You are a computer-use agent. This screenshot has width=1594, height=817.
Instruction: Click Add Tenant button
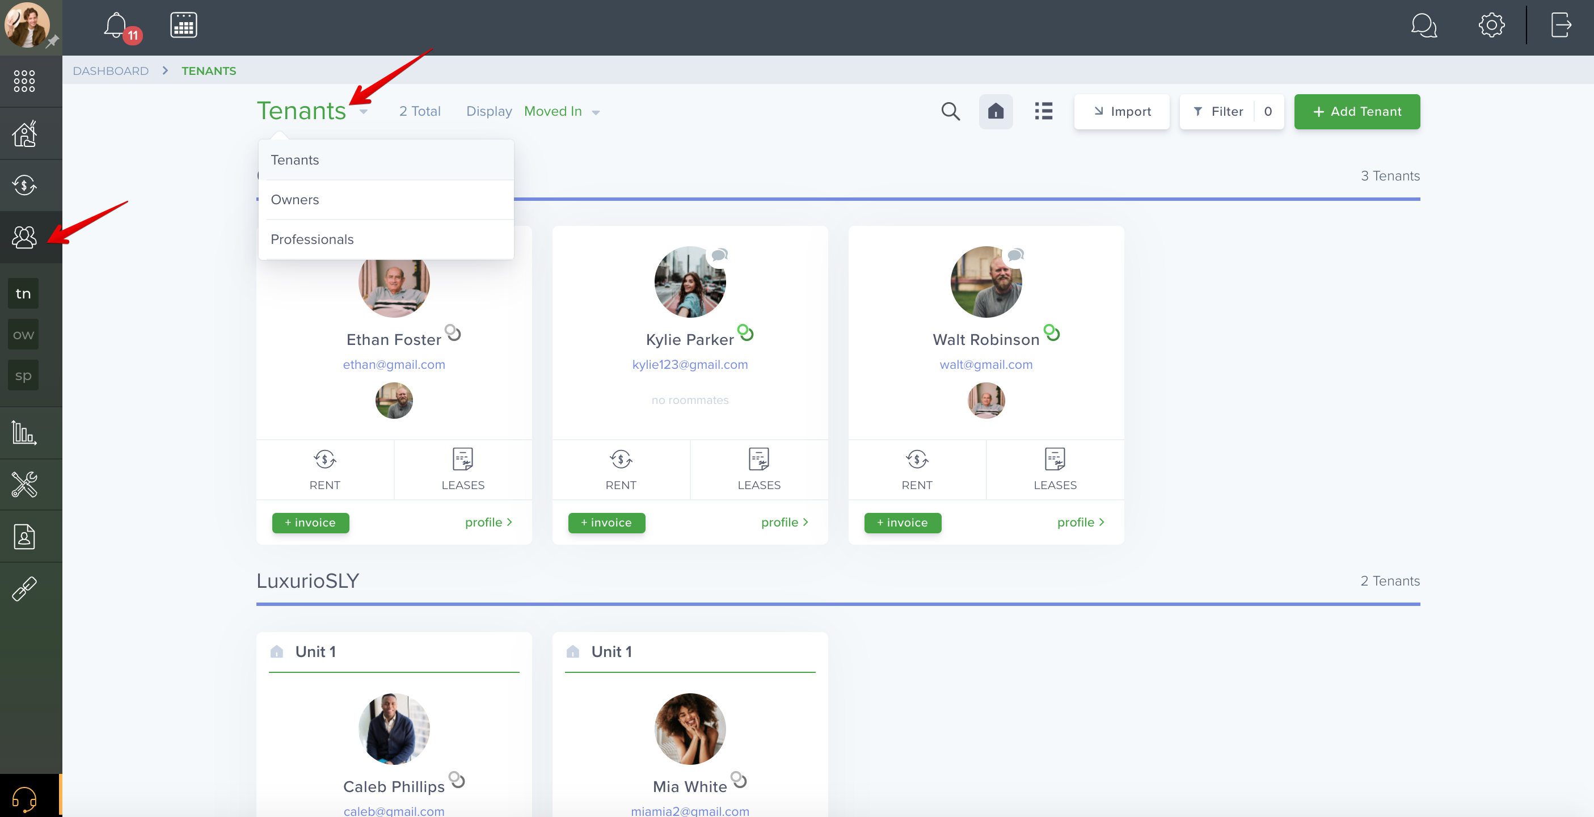pyautogui.click(x=1357, y=111)
